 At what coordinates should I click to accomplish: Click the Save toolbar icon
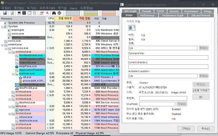click(x=5, y=13)
